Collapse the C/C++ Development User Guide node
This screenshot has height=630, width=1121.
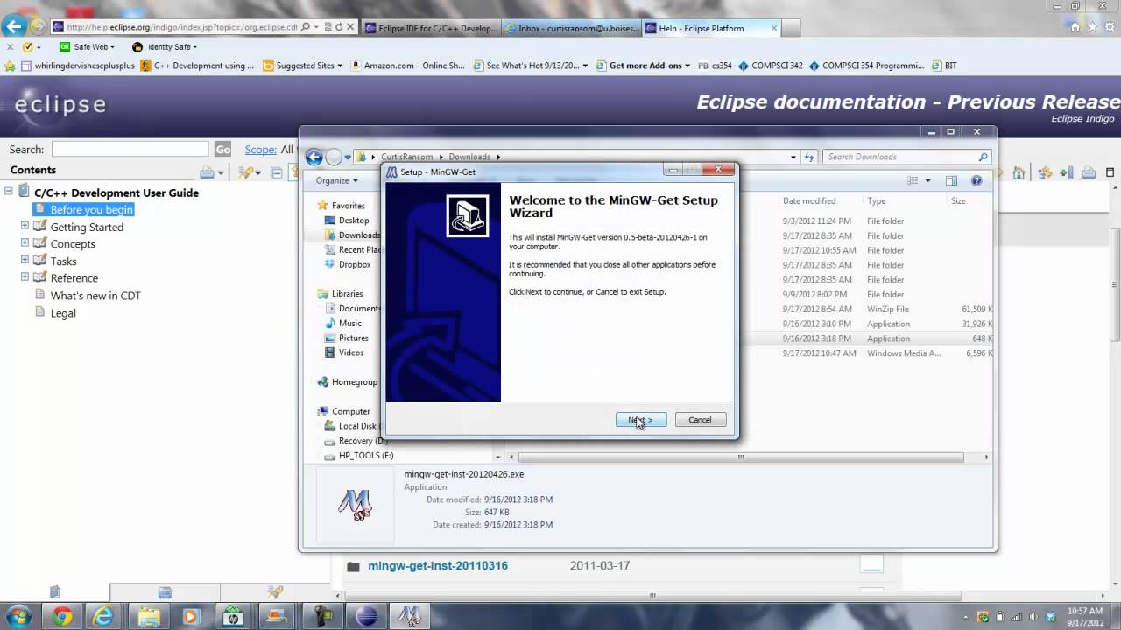click(8, 192)
